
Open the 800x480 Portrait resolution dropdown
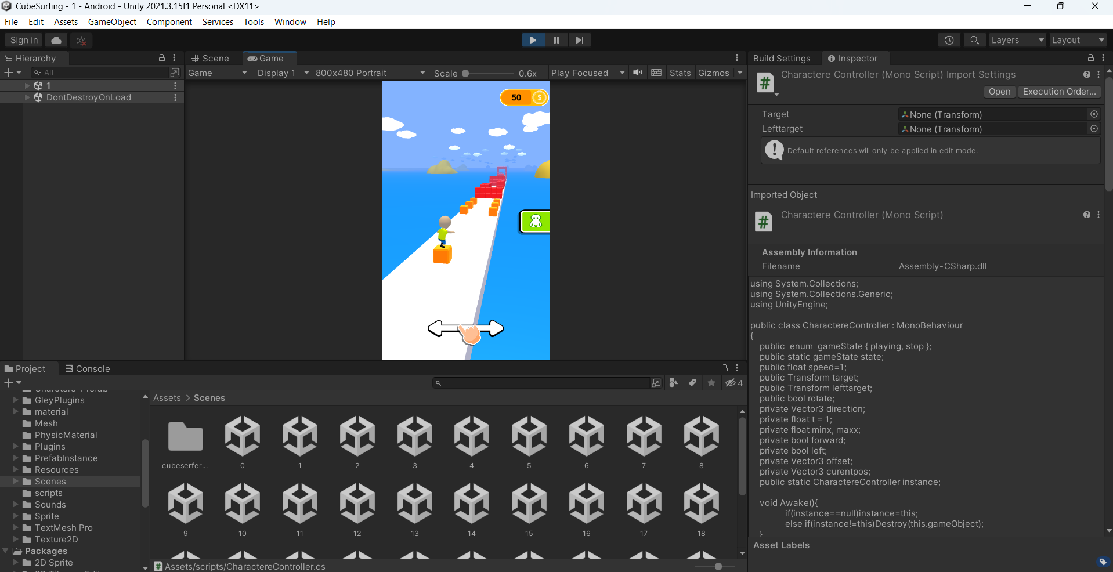coord(370,73)
